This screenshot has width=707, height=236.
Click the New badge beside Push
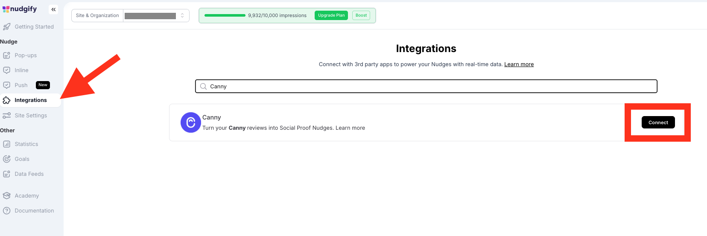[43, 85]
